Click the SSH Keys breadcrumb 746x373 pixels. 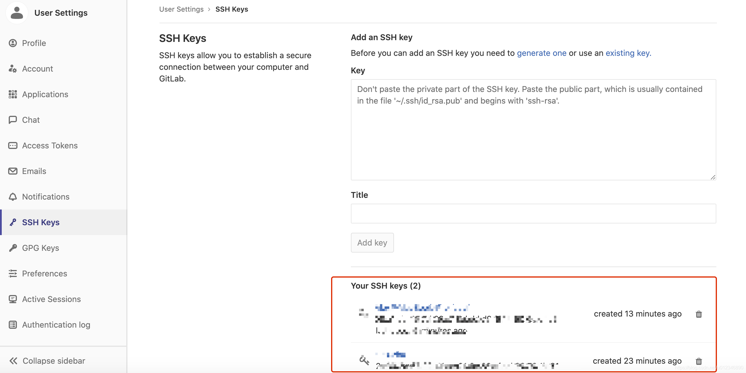point(232,9)
